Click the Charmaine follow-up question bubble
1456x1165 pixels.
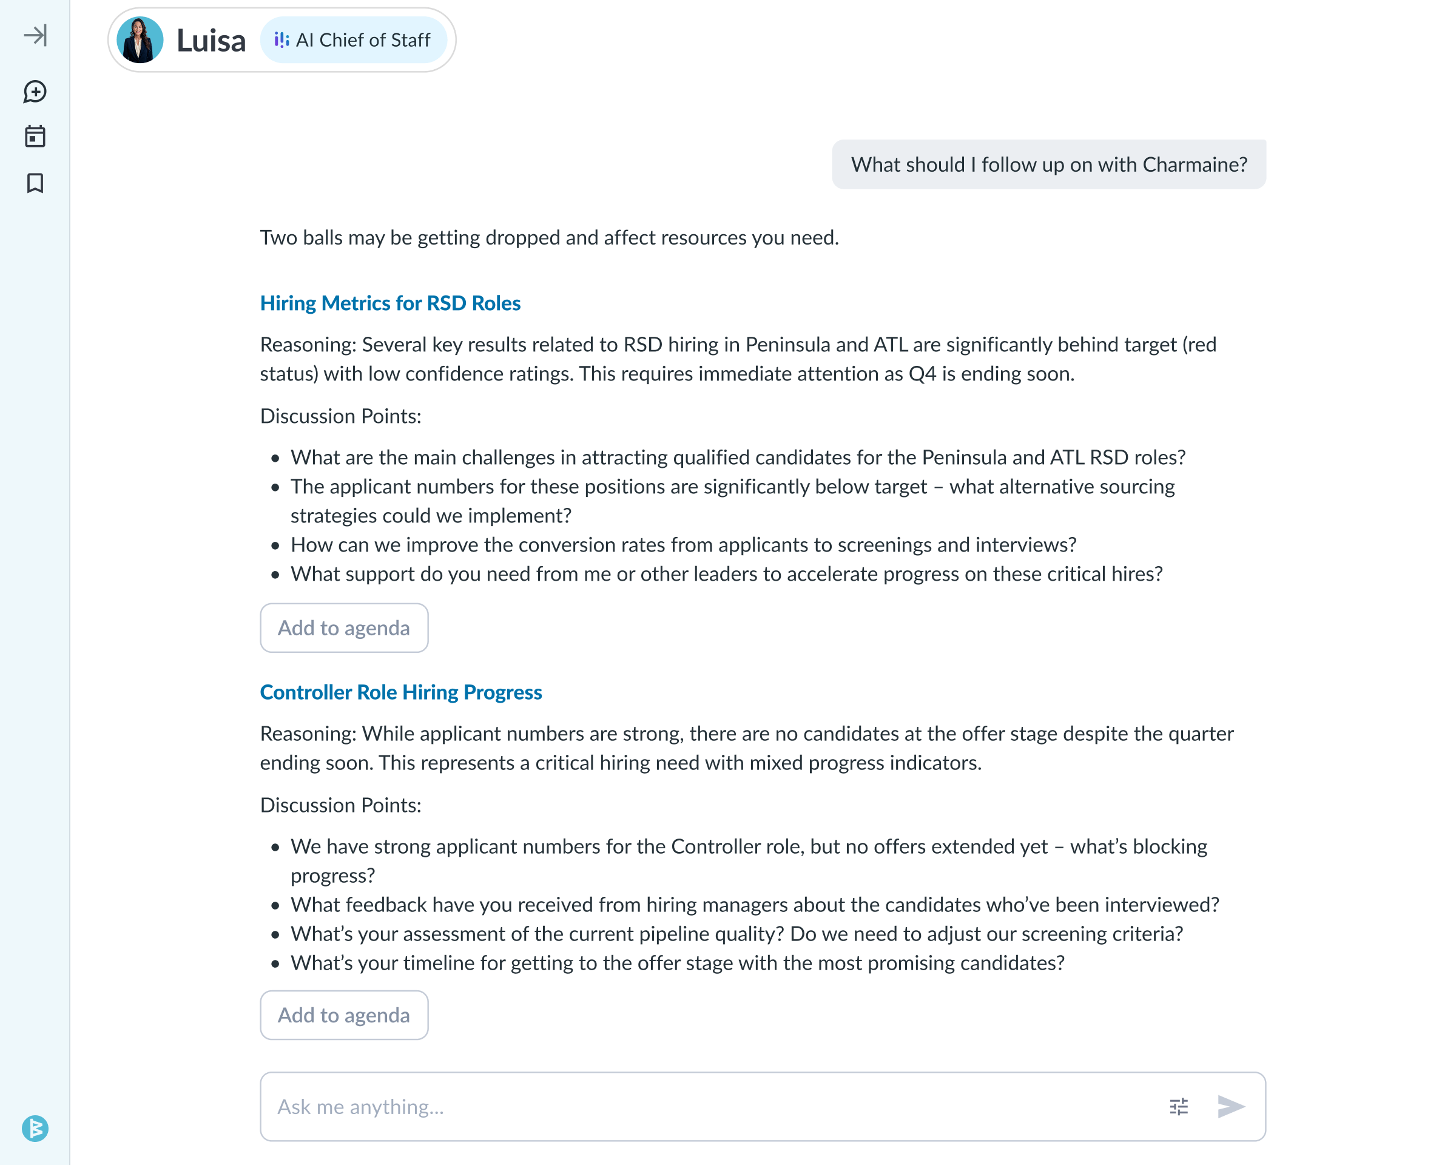click(1049, 164)
